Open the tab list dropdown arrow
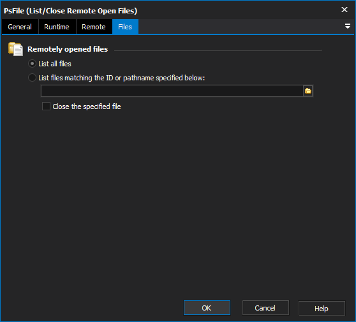Image resolution: width=356 pixels, height=322 pixels. [347, 26]
